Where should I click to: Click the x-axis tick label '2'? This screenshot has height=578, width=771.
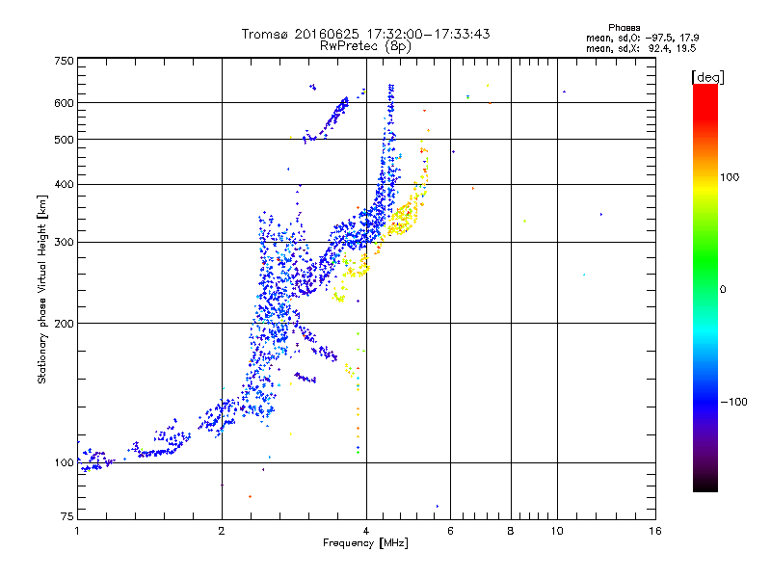coord(222,531)
